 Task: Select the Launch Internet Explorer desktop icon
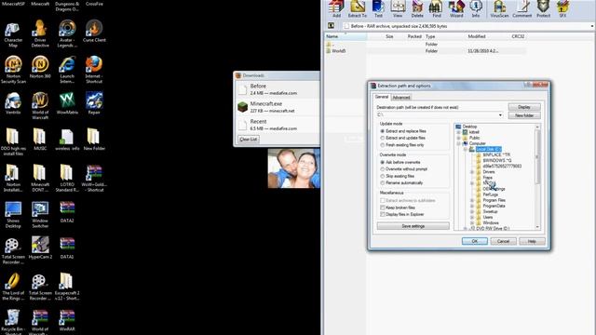pyautogui.click(x=67, y=70)
